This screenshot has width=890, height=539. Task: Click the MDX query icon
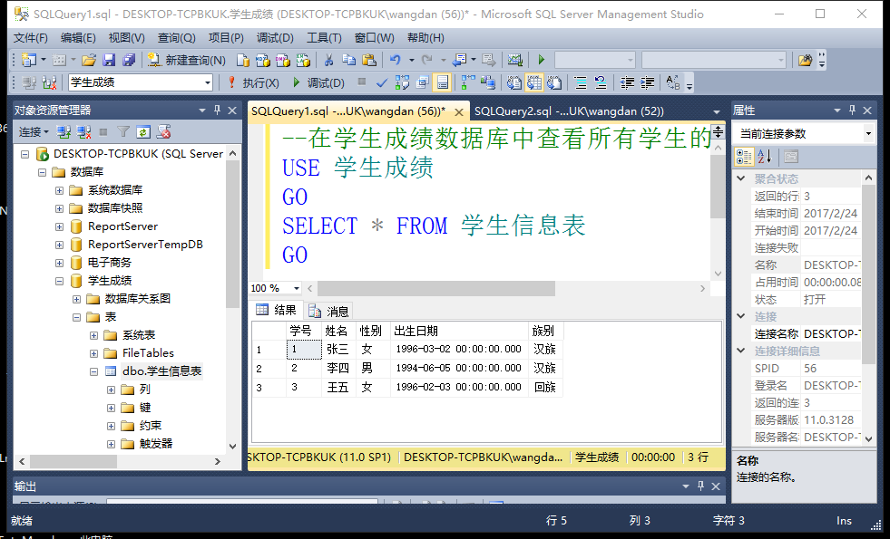click(x=263, y=60)
